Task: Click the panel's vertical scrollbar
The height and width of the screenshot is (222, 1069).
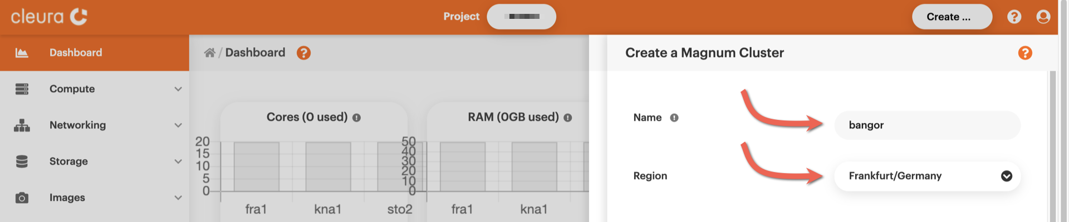Action: click(x=1052, y=147)
